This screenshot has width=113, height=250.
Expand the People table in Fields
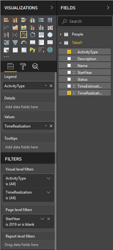(61, 34)
